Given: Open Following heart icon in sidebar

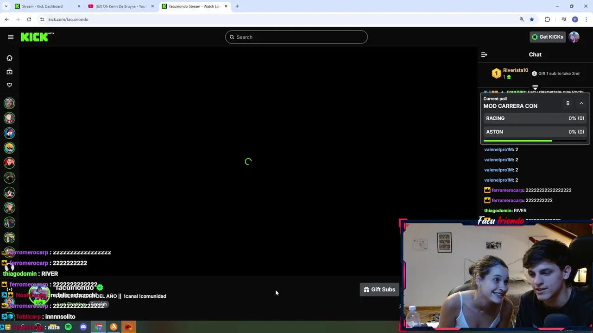Looking at the screenshot, I should pyautogui.click(x=9, y=85).
